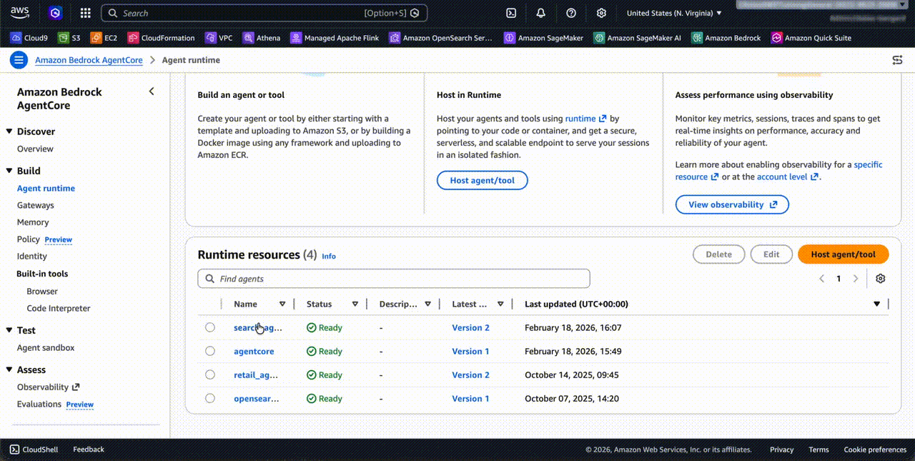Open Amazon OpenSearch Service shortcut

(441, 38)
